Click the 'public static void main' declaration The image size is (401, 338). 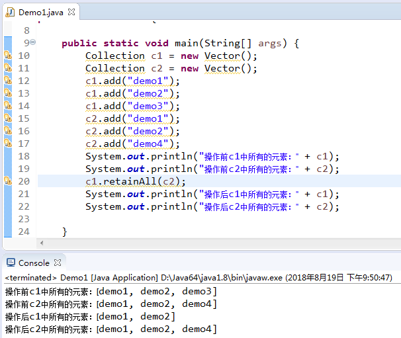coord(180,43)
